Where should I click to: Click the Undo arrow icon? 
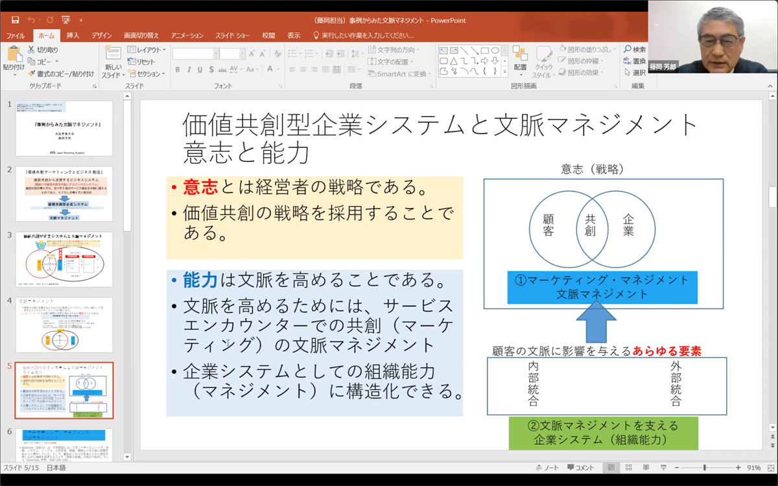[x=32, y=20]
